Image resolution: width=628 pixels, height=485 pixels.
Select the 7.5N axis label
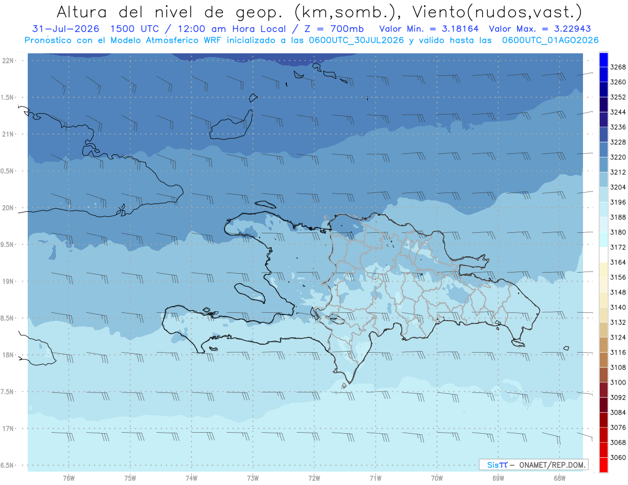pos(8,392)
